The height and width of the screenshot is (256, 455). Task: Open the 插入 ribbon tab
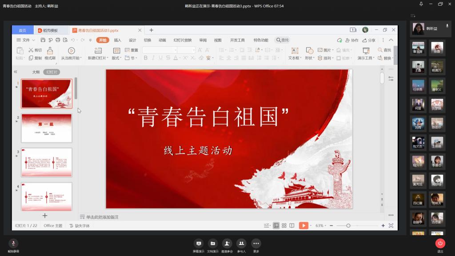117,40
